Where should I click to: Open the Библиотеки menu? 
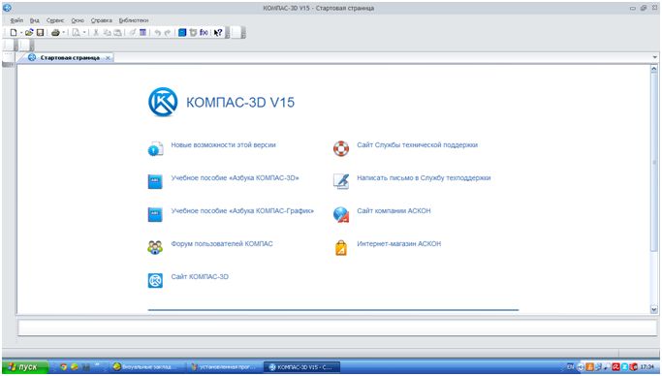[x=134, y=20]
